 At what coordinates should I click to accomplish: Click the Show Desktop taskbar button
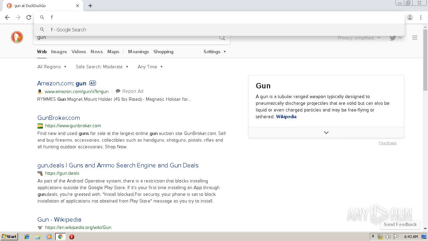(424, 237)
